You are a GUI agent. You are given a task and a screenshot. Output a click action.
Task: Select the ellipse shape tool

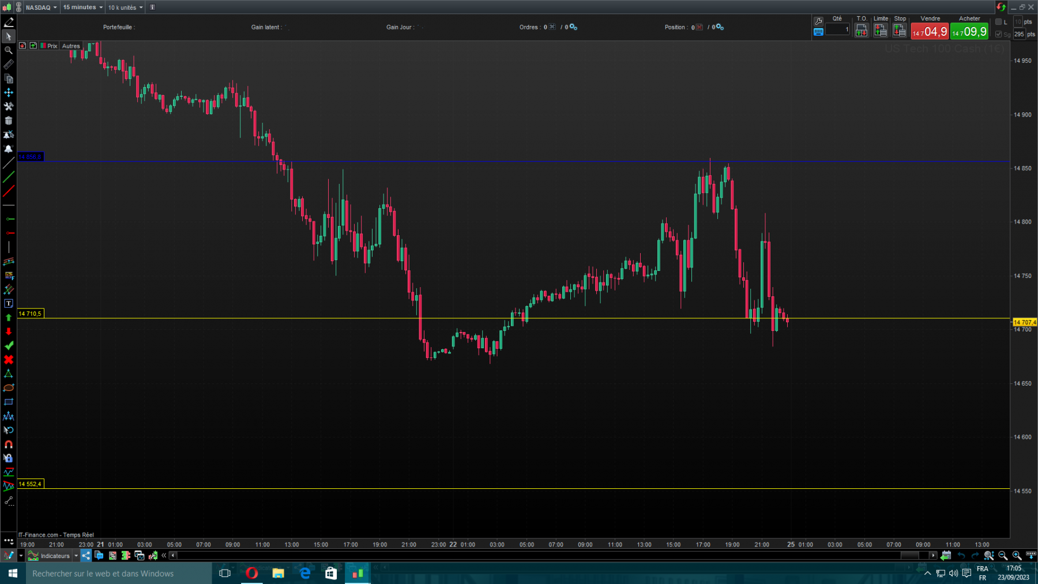coord(9,388)
